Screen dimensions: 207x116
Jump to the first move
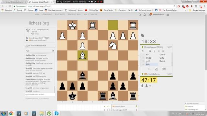click(x=150, y=51)
